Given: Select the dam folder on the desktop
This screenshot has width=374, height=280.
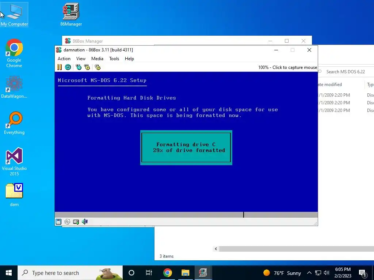Looking at the screenshot, I should point(14,195).
